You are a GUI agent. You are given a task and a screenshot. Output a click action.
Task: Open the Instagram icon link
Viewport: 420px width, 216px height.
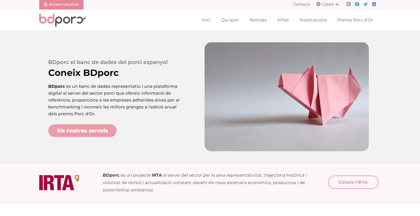349,4
